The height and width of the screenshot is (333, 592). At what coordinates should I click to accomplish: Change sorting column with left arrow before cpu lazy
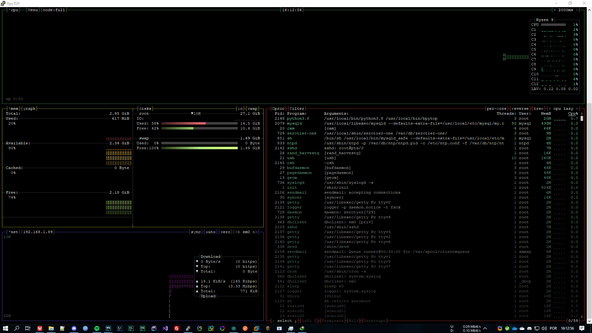(549, 109)
